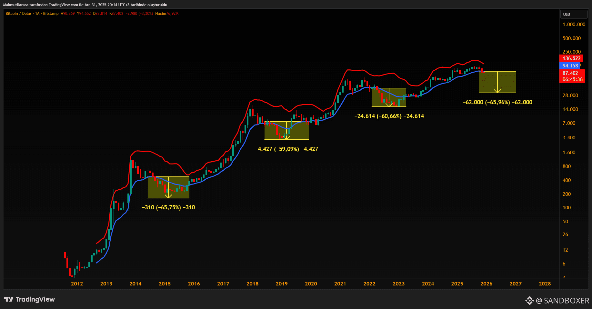This screenshot has width=592, height=309.
Task: Click the 2020 label on the time axis
Action: click(311, 284)
